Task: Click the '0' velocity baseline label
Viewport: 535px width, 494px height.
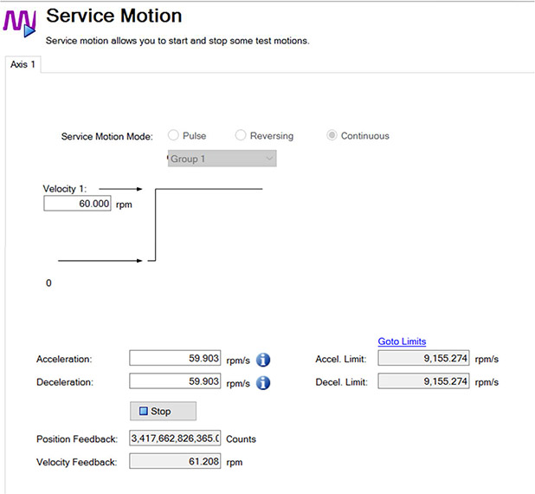Action: tap(48, 283)
